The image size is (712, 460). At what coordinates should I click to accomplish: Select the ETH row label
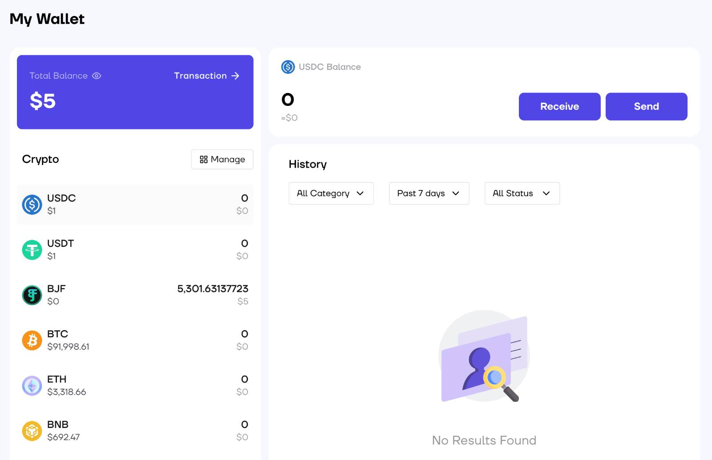(x=57, y=379)
